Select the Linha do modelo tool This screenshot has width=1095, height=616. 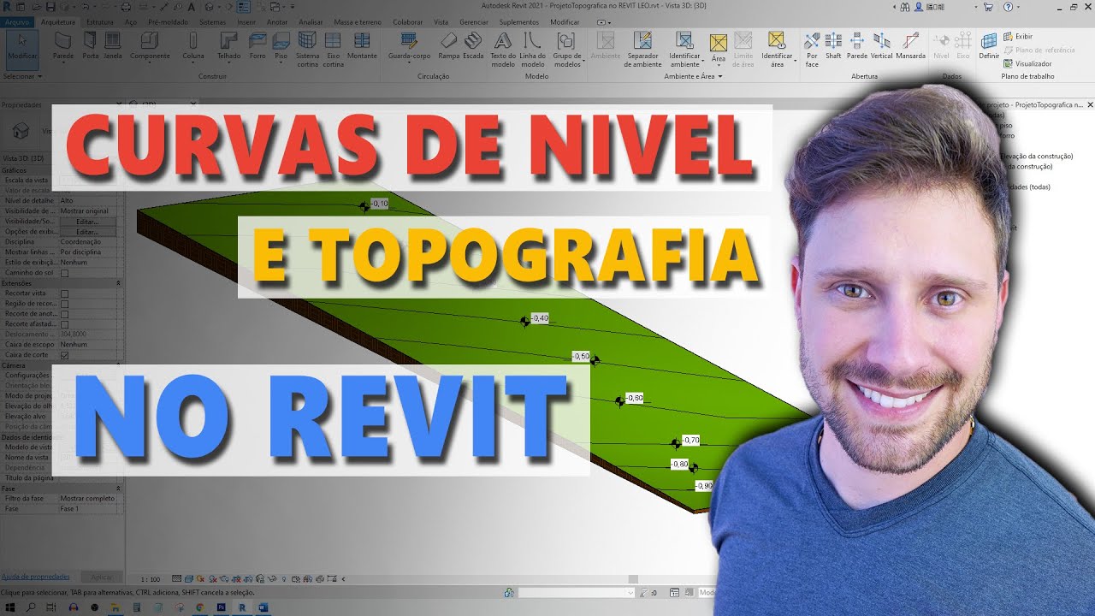point(533,50)
